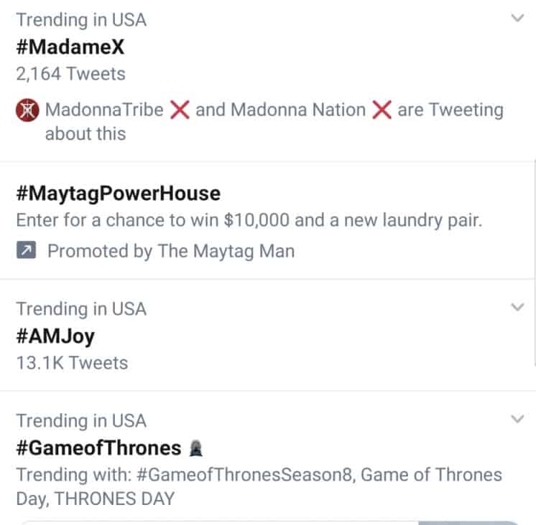The image size is (536, 525).
Task: Expand the #AMJoy trend options chevron
Action: coord(517,308)
